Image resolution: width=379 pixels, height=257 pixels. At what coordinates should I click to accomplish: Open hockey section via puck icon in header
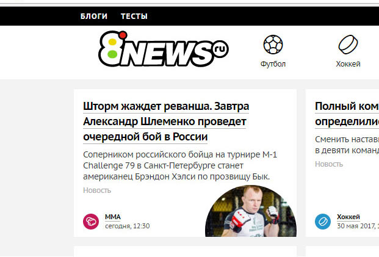point(348,45)
